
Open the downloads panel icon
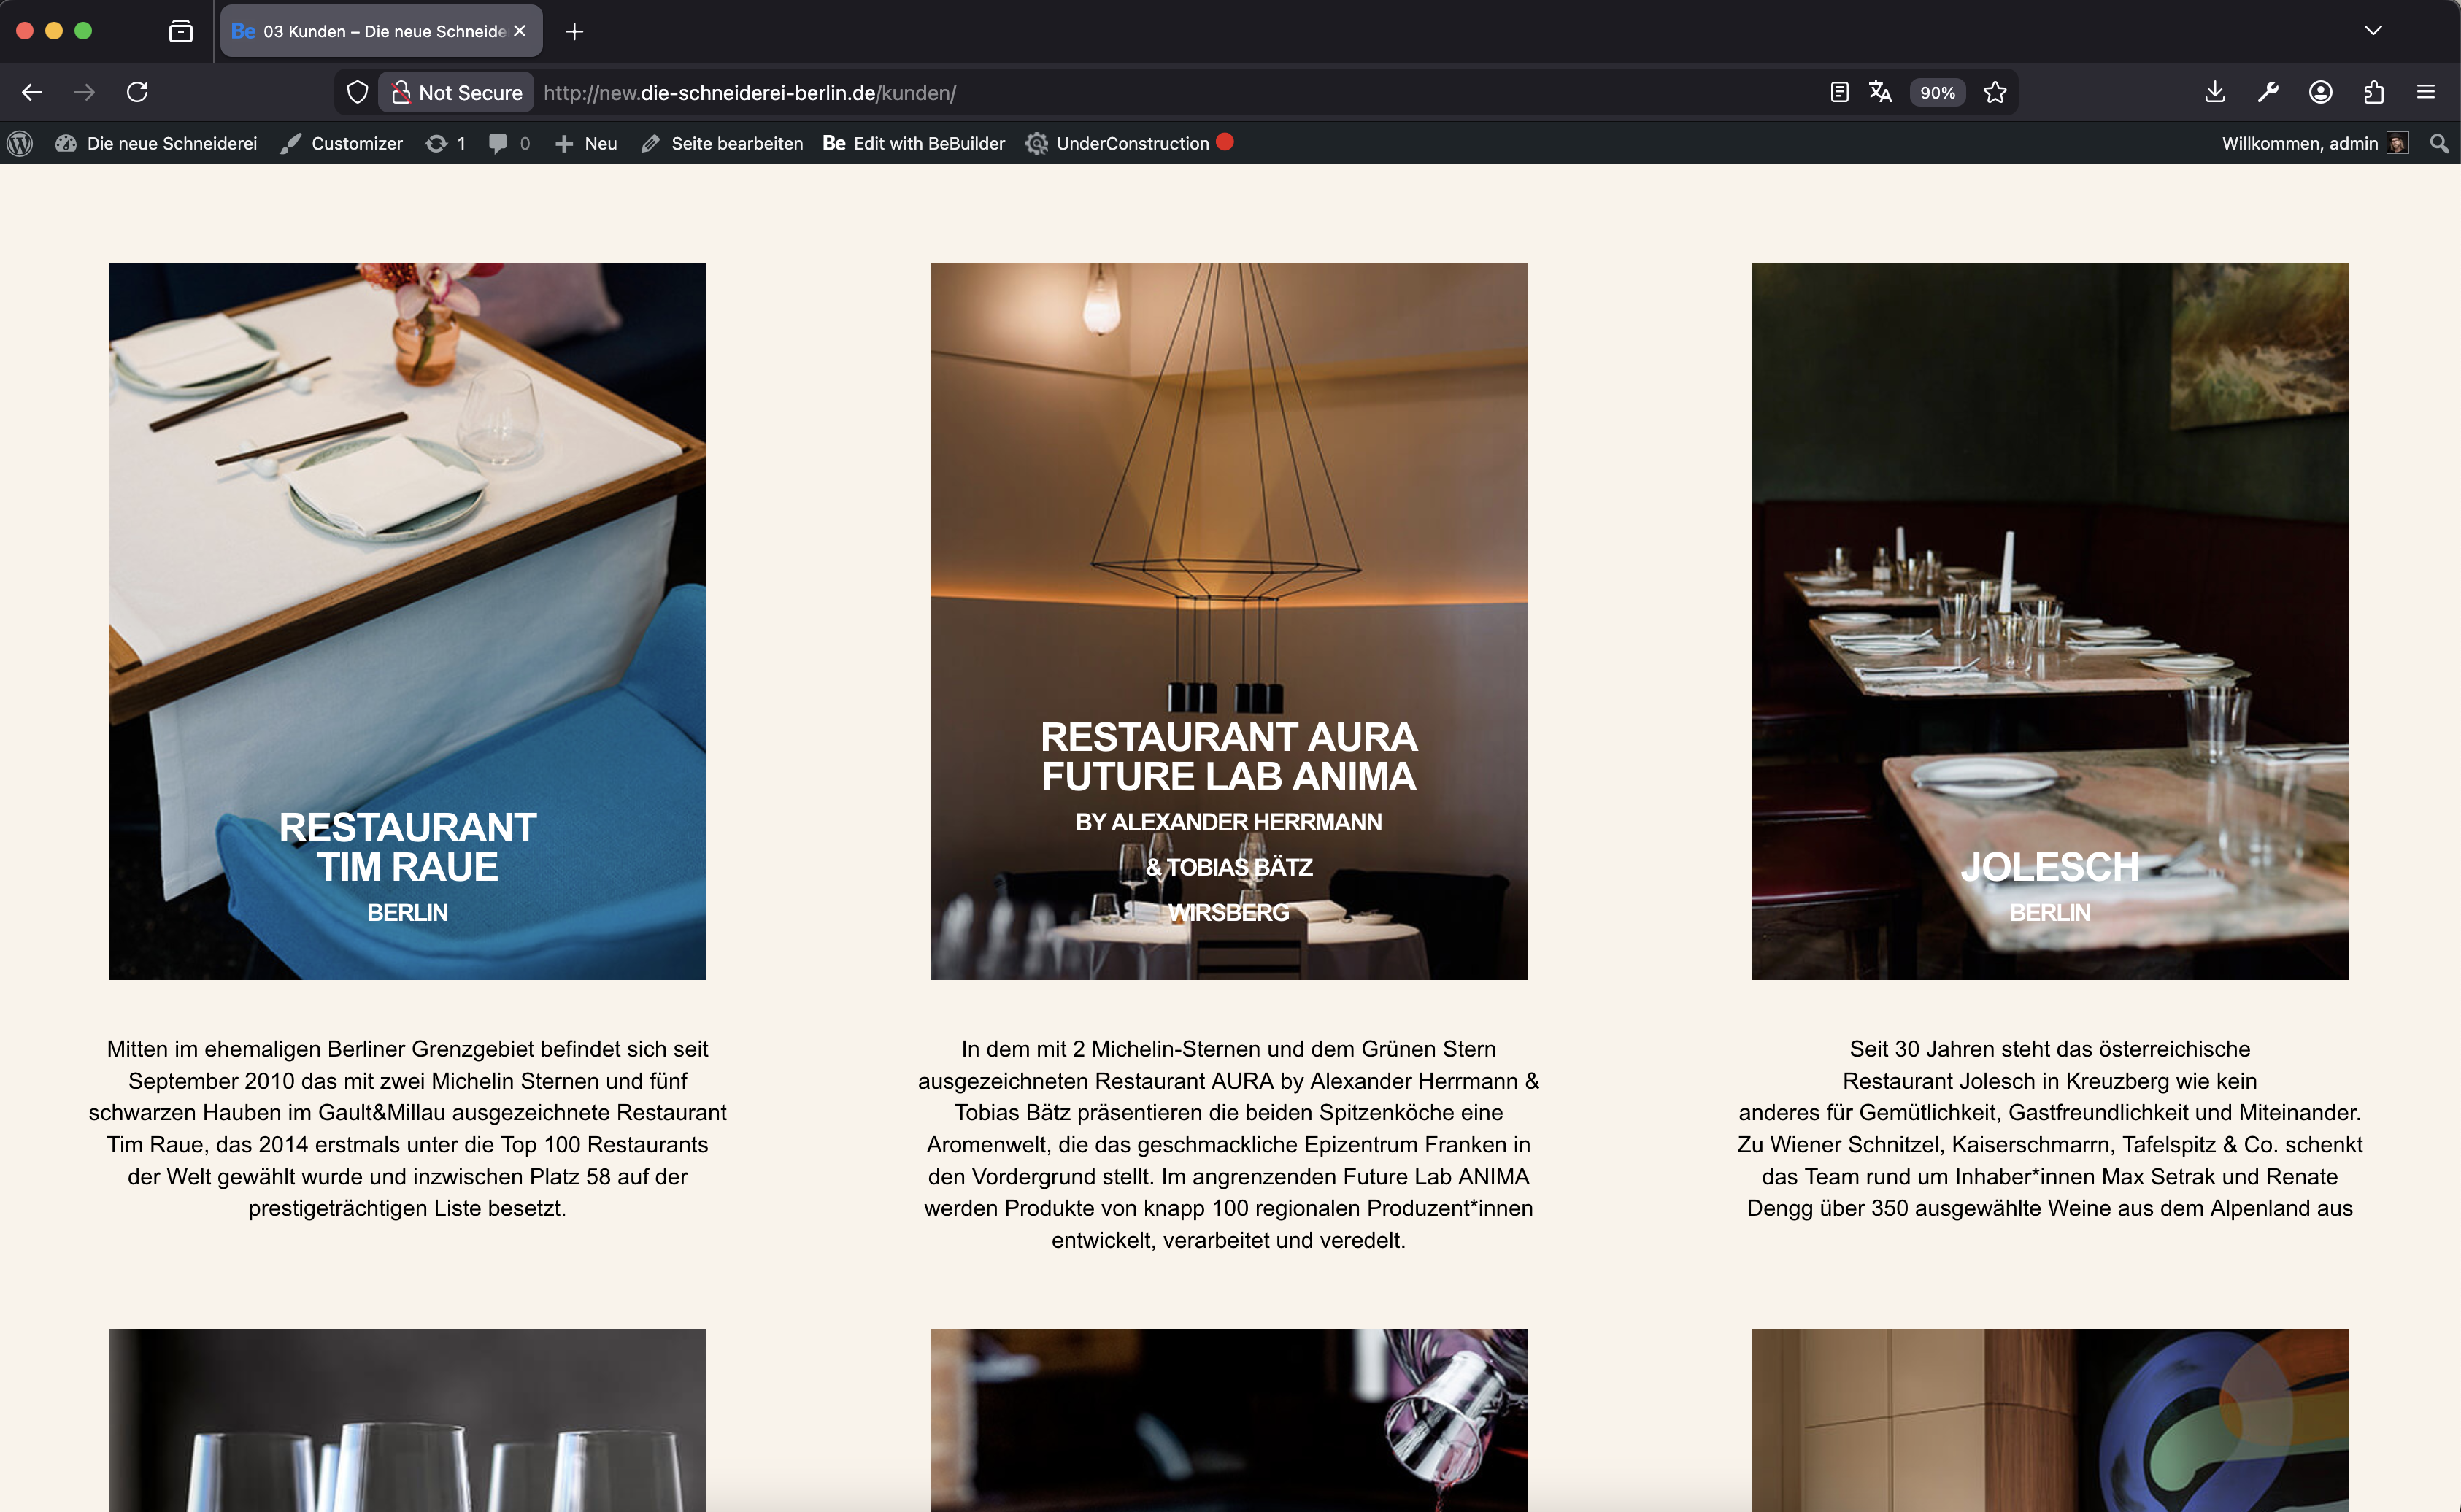pos(2215,92)
